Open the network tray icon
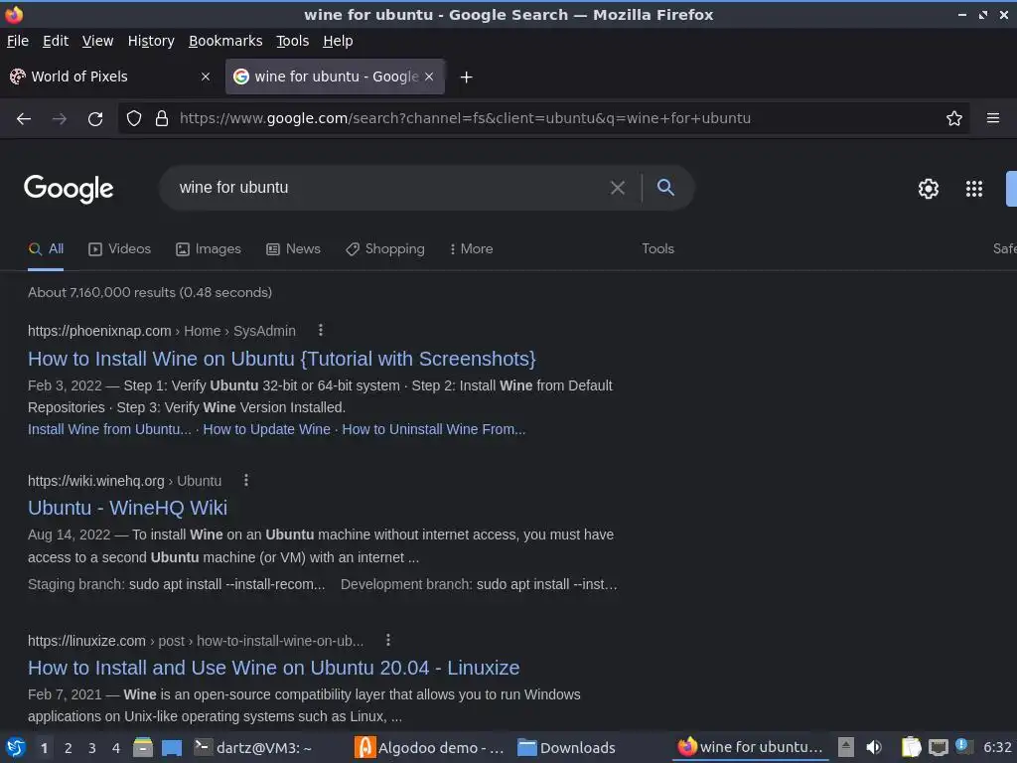Screen dimensions: 1017x763 [x=938, y=747]
